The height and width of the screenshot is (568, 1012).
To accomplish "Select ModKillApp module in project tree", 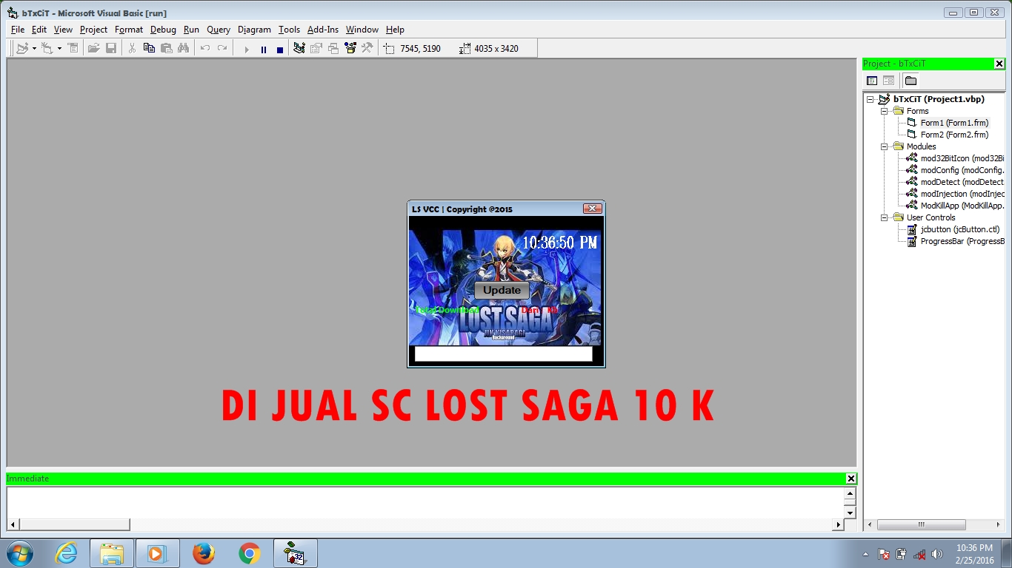I will pyautogui.click(x=962, y=206).
